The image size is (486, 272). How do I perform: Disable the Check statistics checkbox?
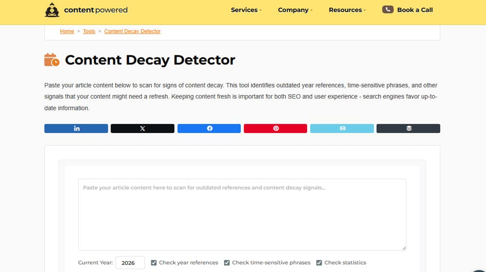point(319,263)
